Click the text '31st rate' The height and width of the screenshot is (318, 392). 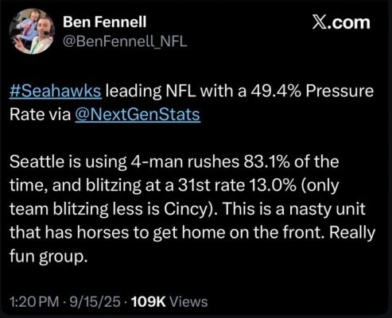click(212, 185)
